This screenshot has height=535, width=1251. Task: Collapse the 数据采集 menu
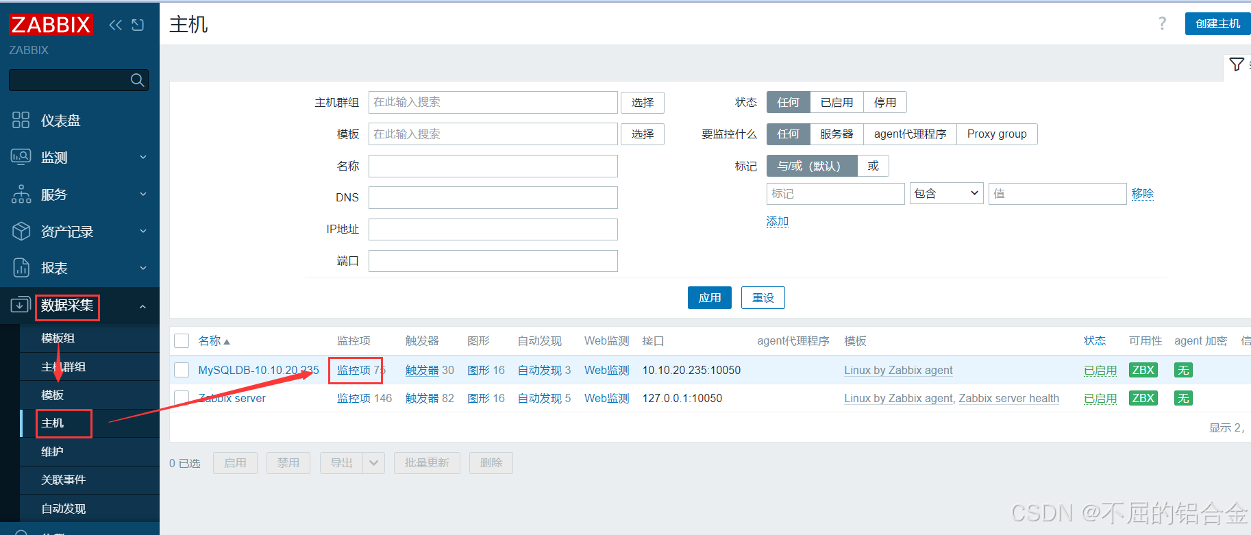143,307
